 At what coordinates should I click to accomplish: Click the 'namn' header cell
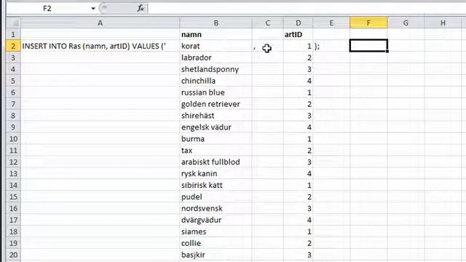[216, 34]
